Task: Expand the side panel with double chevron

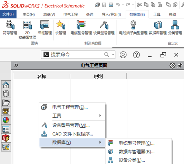Action: [16, 65]
